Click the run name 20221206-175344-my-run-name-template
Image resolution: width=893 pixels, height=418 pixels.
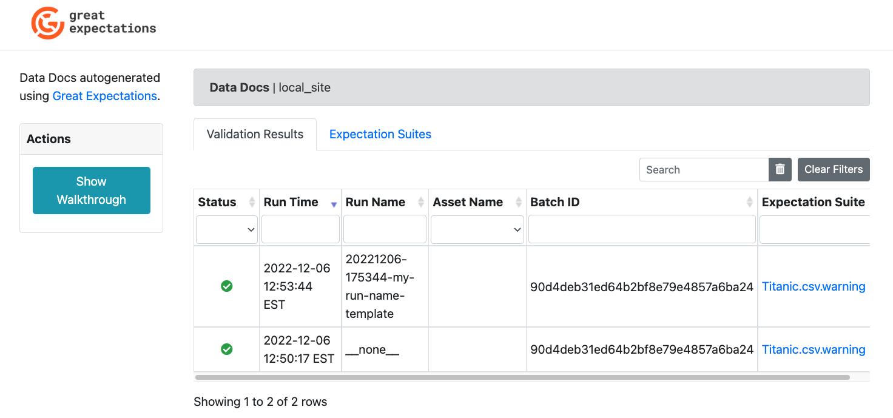pyautogui.click(x=380, y=286)
